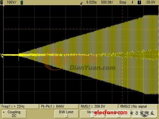
Task: Toggle the checkbox under the elecfans watermark
Action: click(119, 116)
